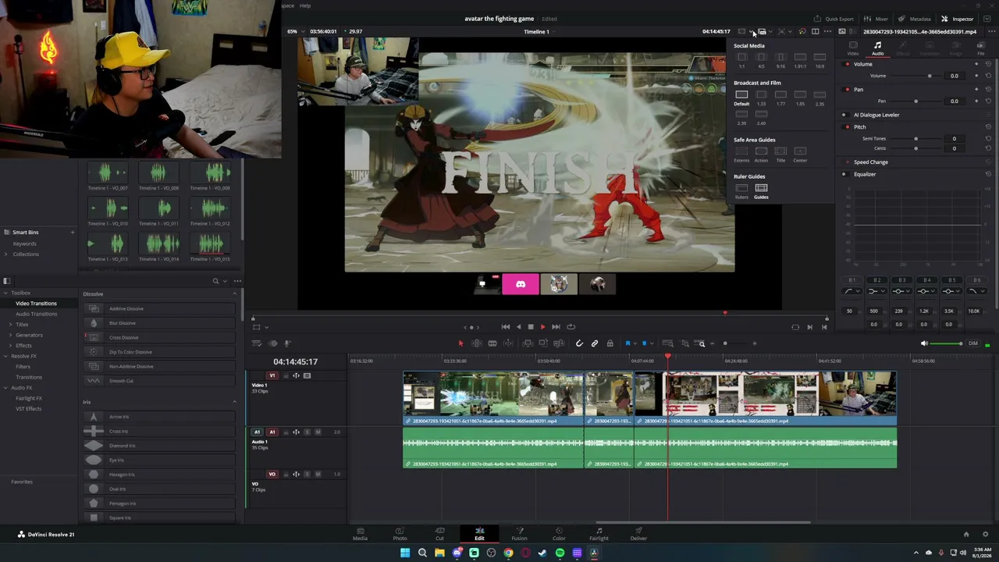999x562 pixels.
Task: Open the Fusion page
Action: pyautogui.click(x=519, y=534)
